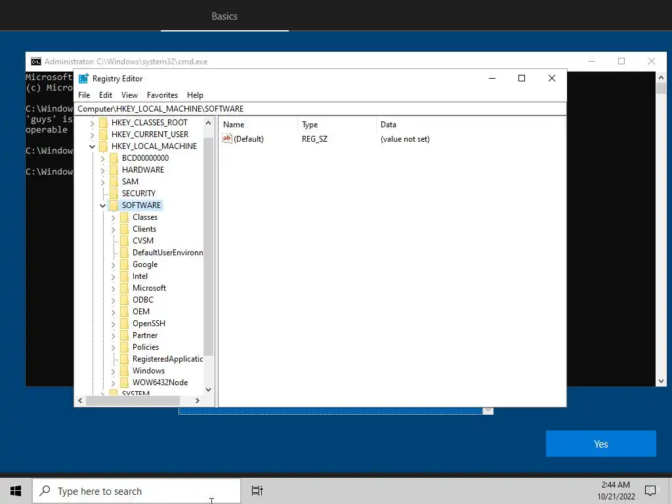Select the Windows folder icon

click(x=124, y=371)
